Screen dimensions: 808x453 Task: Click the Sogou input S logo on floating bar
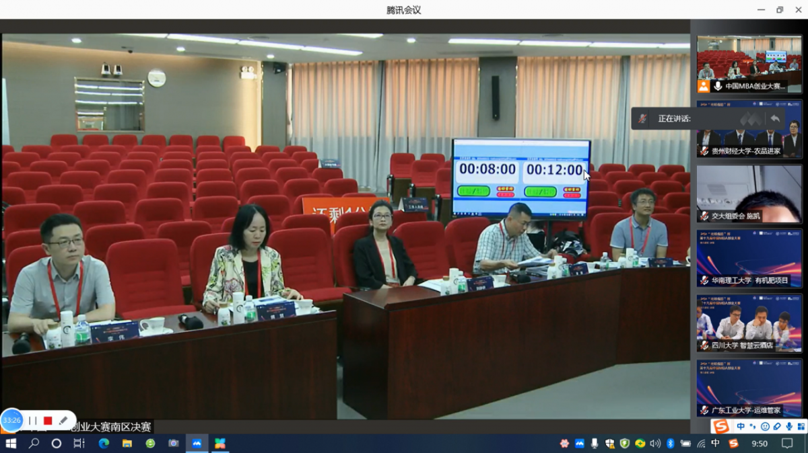tap(721, 427)
